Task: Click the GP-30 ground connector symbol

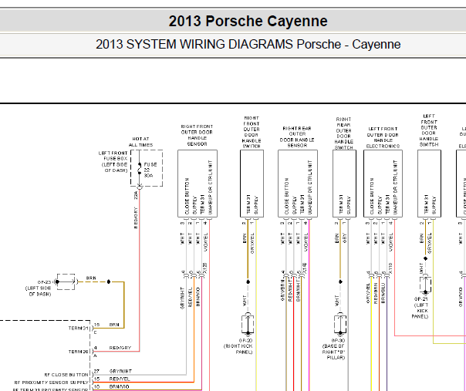Action: (340, 324)
